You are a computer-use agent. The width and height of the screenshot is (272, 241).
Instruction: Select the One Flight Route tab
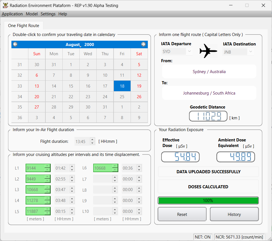(24, 26)
